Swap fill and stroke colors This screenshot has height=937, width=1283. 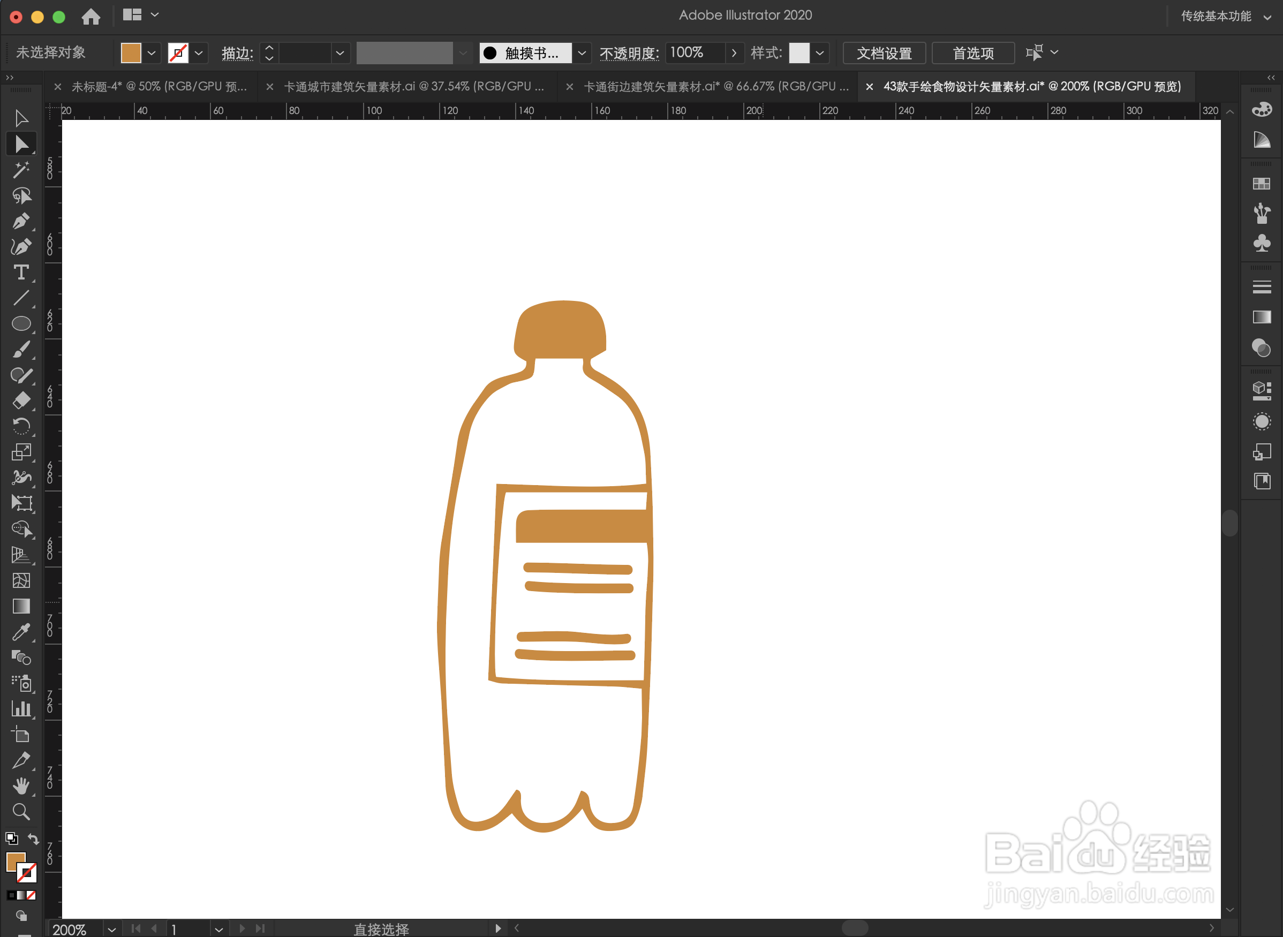pos(33,838)
